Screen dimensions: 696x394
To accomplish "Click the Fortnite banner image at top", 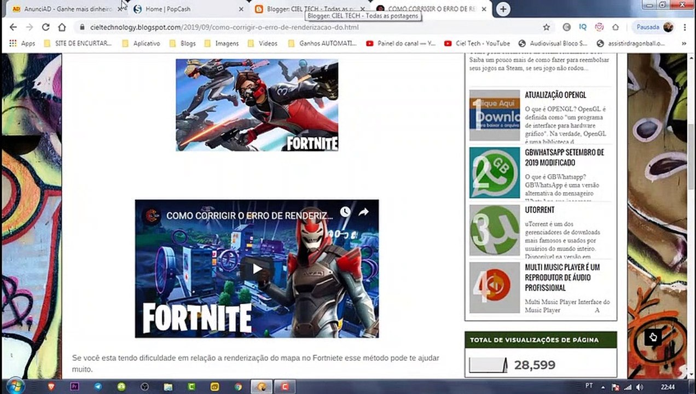I will point(257,105).
